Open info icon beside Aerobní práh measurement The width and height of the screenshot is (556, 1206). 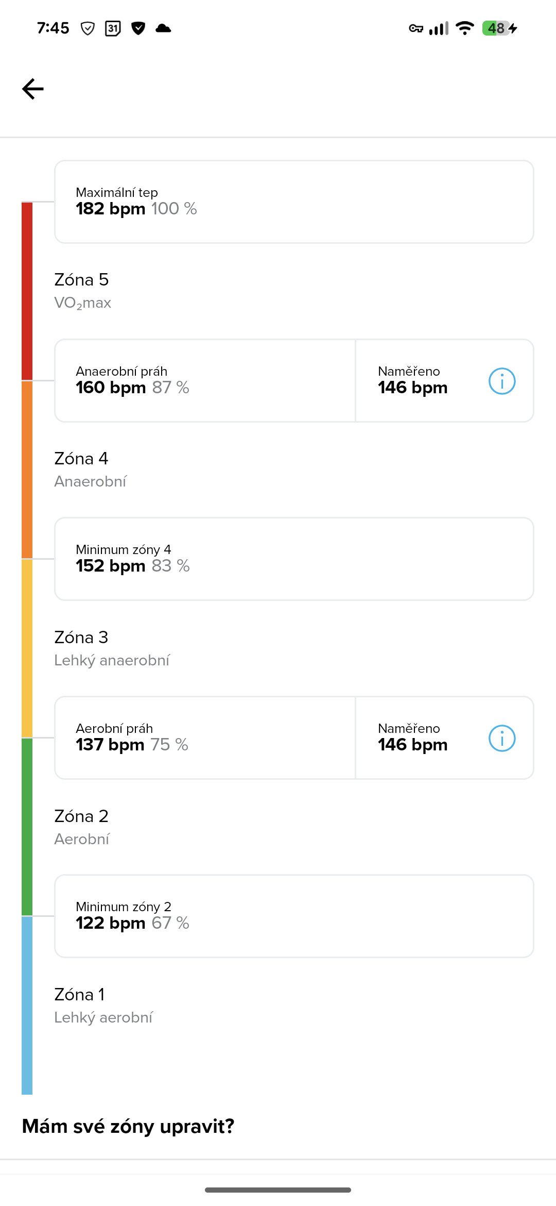pos(501,738)
